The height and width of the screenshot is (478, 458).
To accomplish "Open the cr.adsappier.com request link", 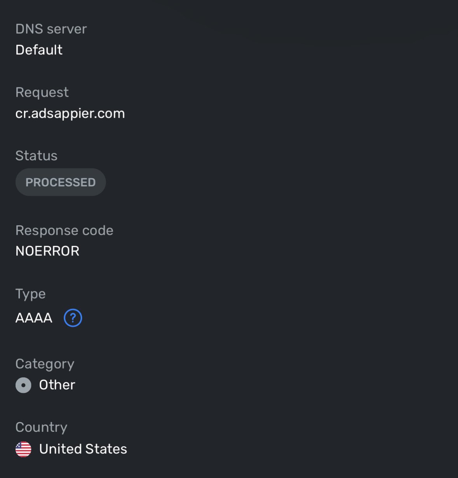I will [x=70, y=113].
